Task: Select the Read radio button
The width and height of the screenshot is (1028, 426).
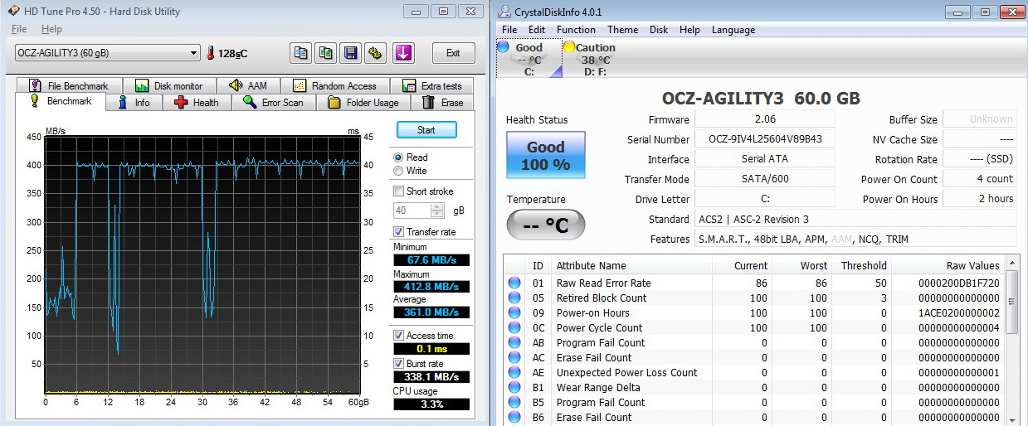Action: (x=399, y=157)
